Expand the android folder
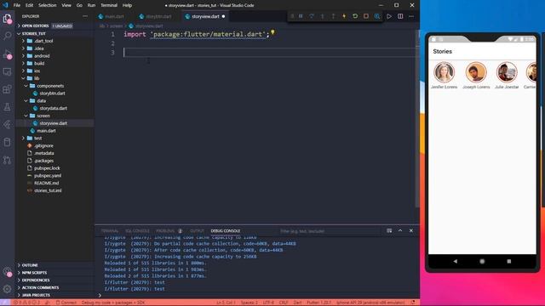 pos(42,56)
